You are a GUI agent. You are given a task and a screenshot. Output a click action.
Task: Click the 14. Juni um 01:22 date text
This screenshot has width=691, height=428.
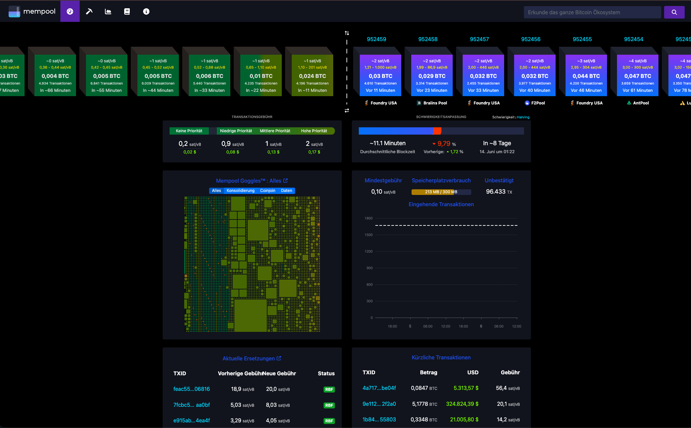pos(497,152)
